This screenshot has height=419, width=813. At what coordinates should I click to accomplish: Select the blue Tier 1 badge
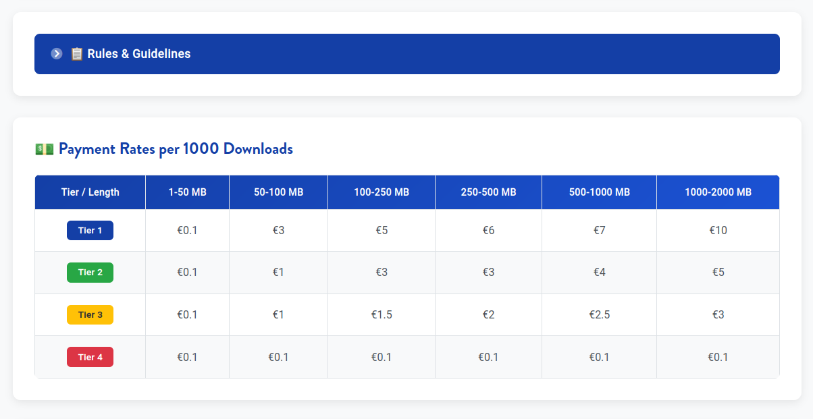[x=90, y=230]
